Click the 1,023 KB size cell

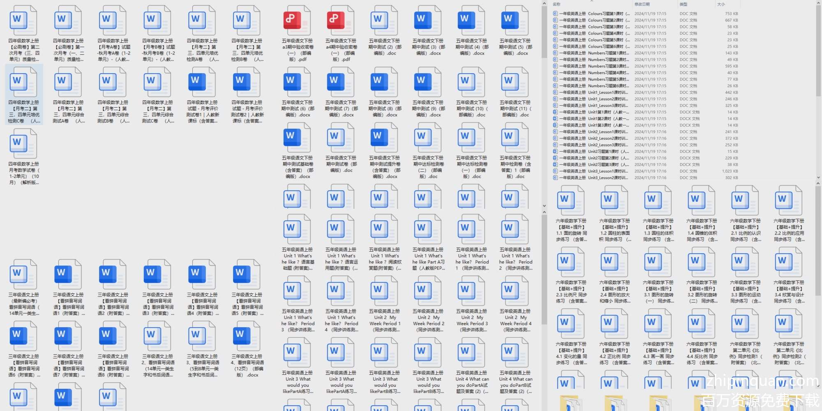pos(730,171)
